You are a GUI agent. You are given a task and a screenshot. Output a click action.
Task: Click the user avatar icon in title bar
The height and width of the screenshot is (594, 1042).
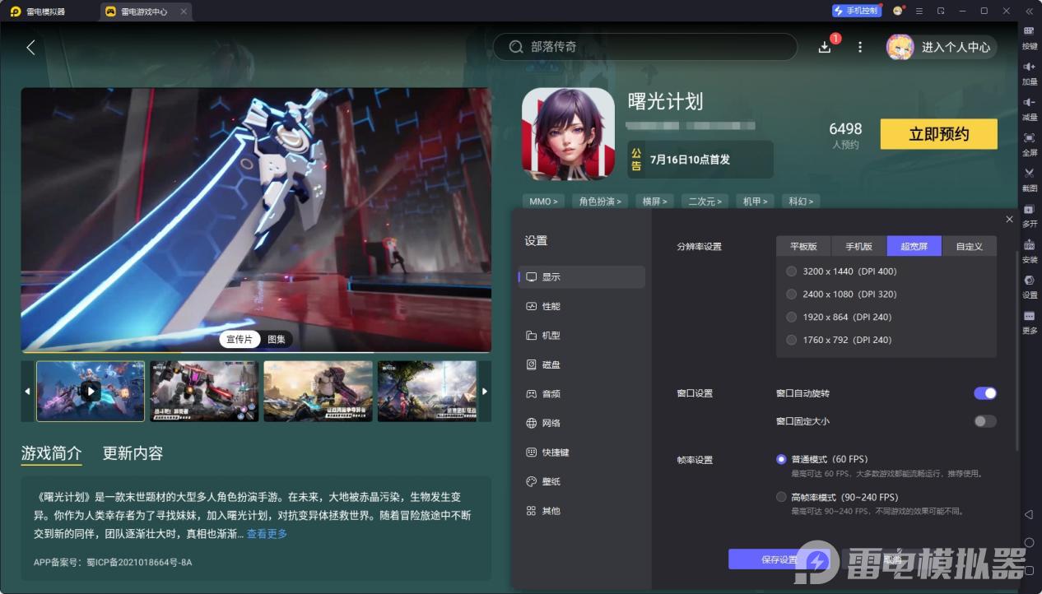[x=898, y=11]
